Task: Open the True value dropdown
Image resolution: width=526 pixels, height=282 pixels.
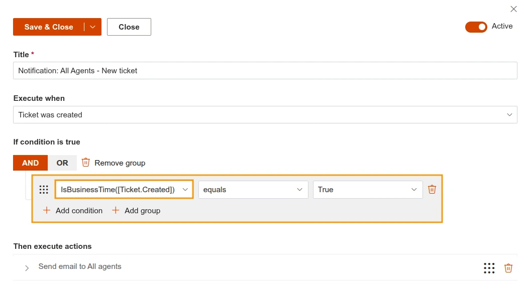Action: point(368,190)
